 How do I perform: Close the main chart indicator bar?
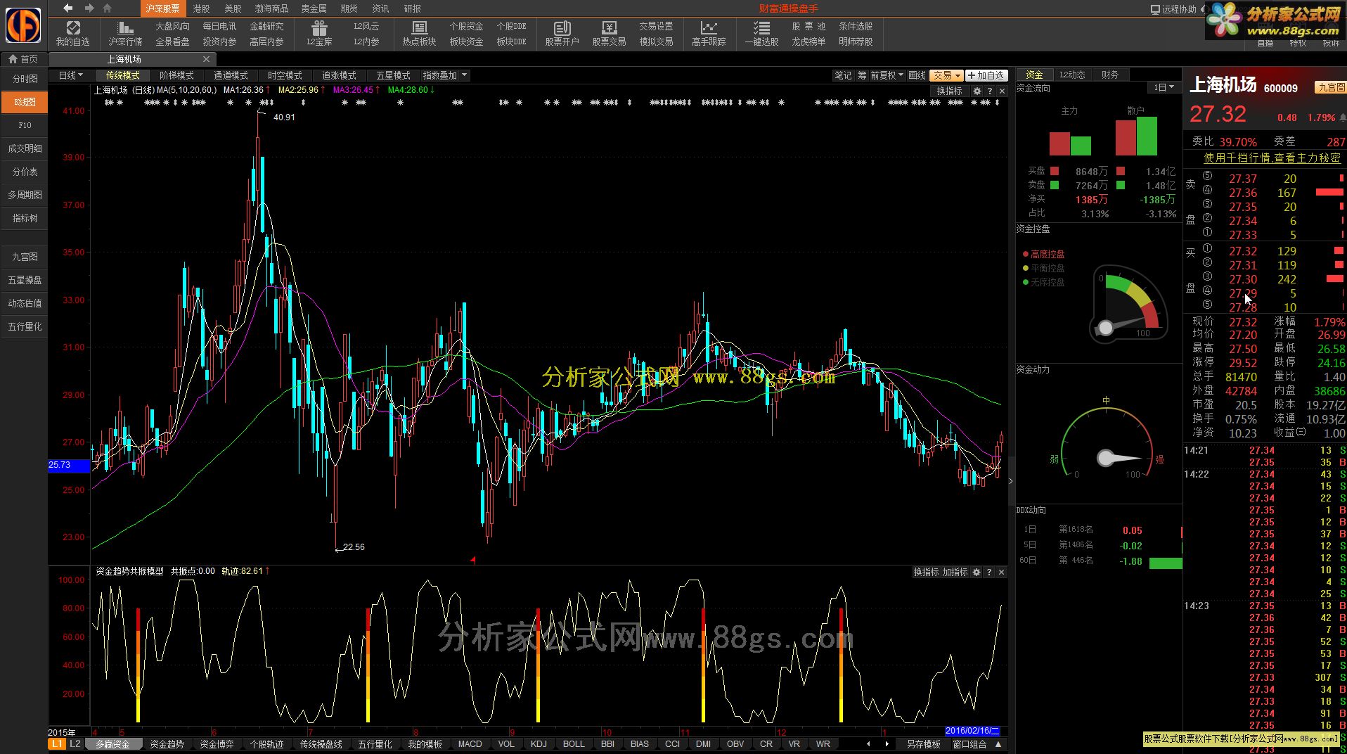click(1002, 91)
